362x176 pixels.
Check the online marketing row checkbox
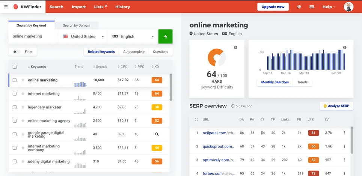15,80
